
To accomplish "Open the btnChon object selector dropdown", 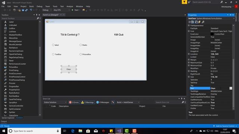I will point(234,19).
